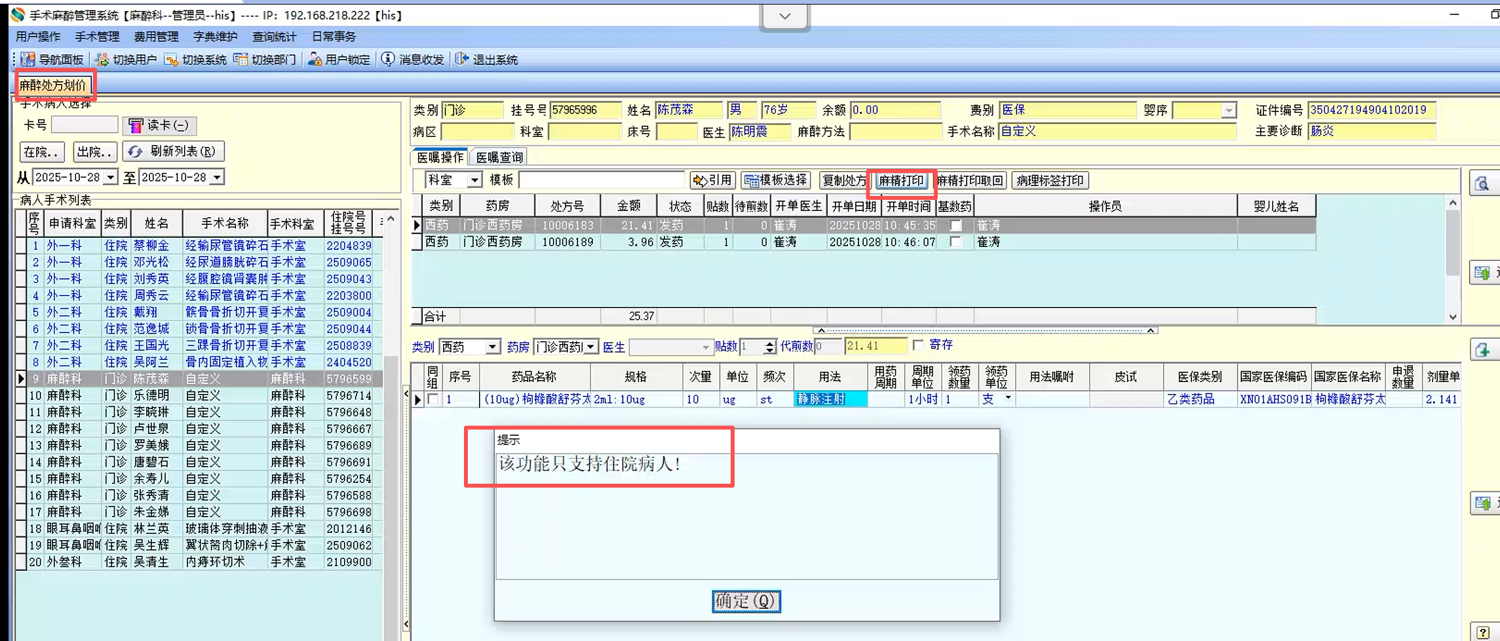Image resolution: width=1500 pixels, height=641 pixels.
Task: Click the 开单医生 column header
Action: tap(798, 206)
